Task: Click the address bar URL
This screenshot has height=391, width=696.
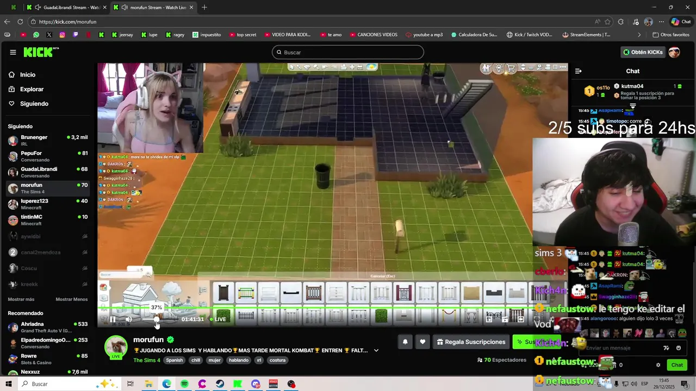Action: pos(67,22)
